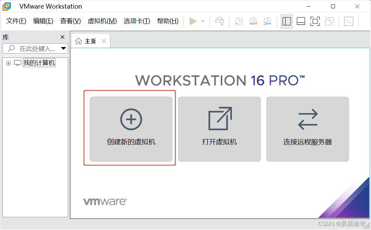Viewport: 371px width, 230px height.
Task: Click the magnifier icon in library search
Action: pyautogui.click(x=11, y=48)
